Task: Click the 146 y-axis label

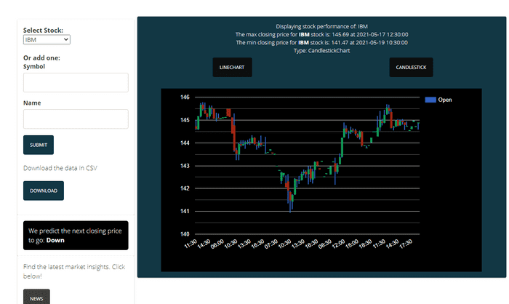Action: click(185, 97)
